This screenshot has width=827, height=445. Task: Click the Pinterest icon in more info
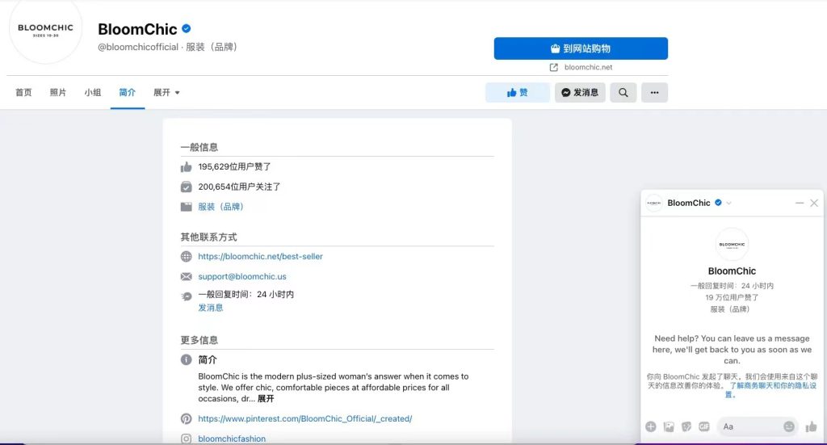point(187,418)
